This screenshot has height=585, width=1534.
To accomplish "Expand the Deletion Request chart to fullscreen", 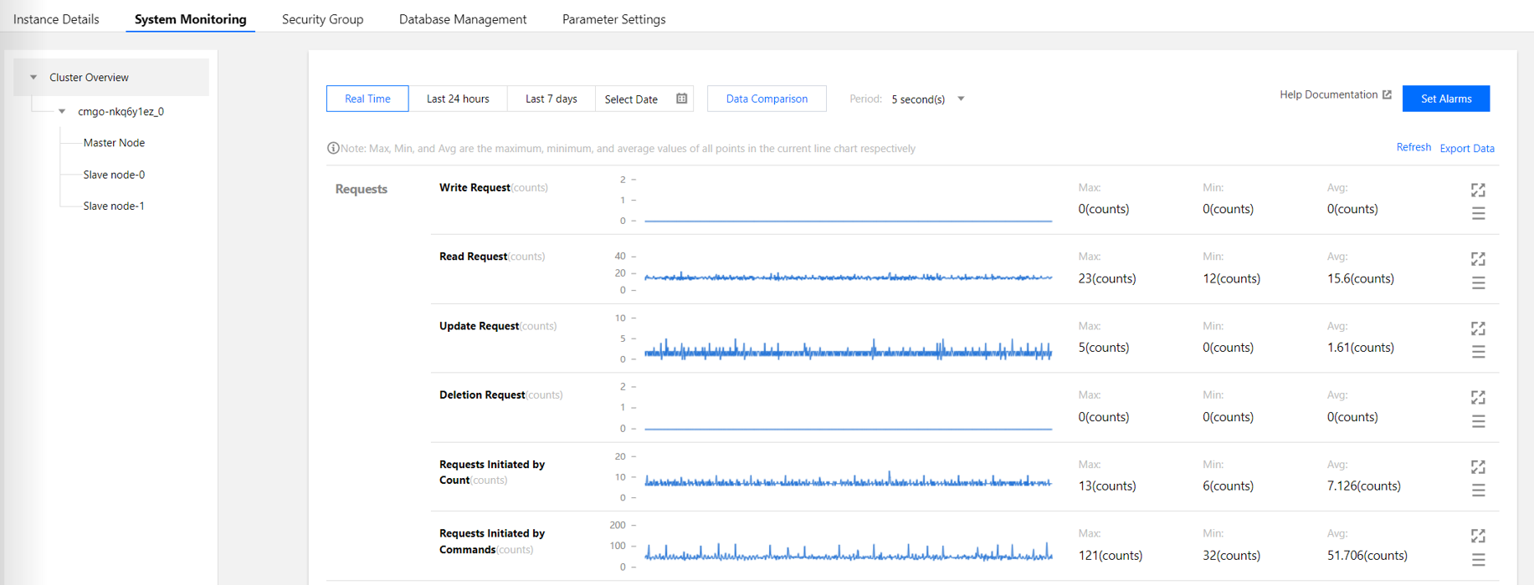I will coord(1478,397).
